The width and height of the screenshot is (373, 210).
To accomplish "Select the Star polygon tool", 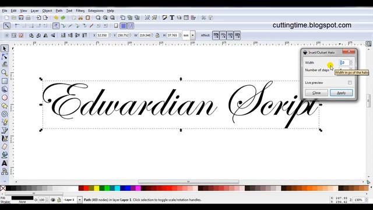I will click(5, 106).
